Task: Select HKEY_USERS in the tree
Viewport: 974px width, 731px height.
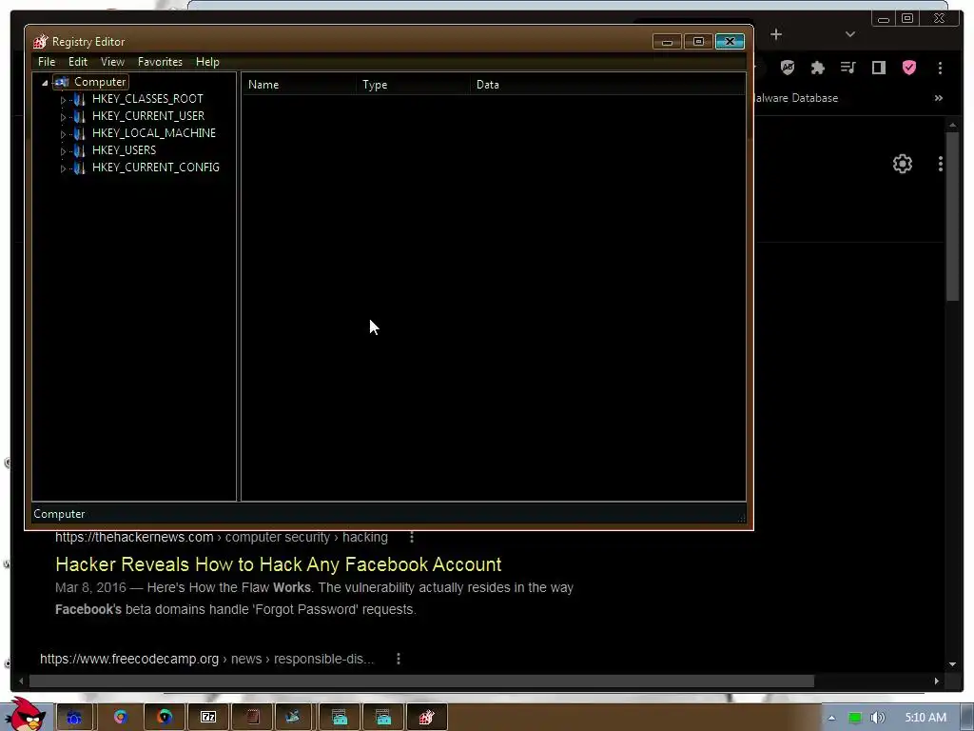Action: (124, 149)
